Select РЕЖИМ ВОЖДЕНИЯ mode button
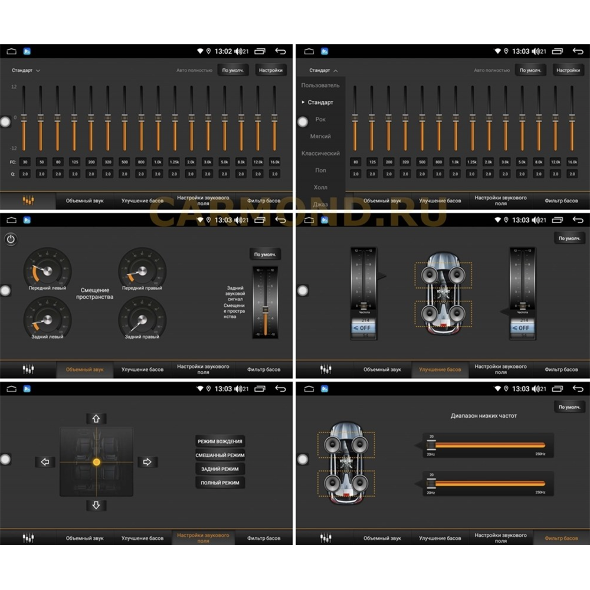 tap(220, 441)
